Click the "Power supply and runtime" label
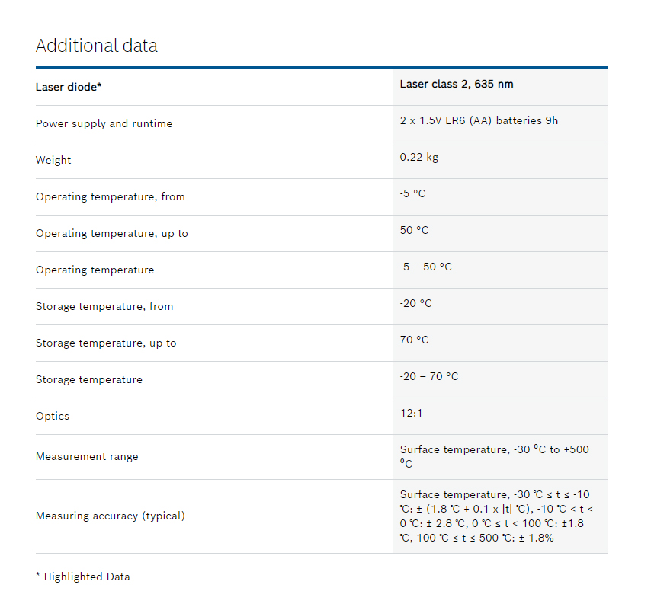 (104, 123)
